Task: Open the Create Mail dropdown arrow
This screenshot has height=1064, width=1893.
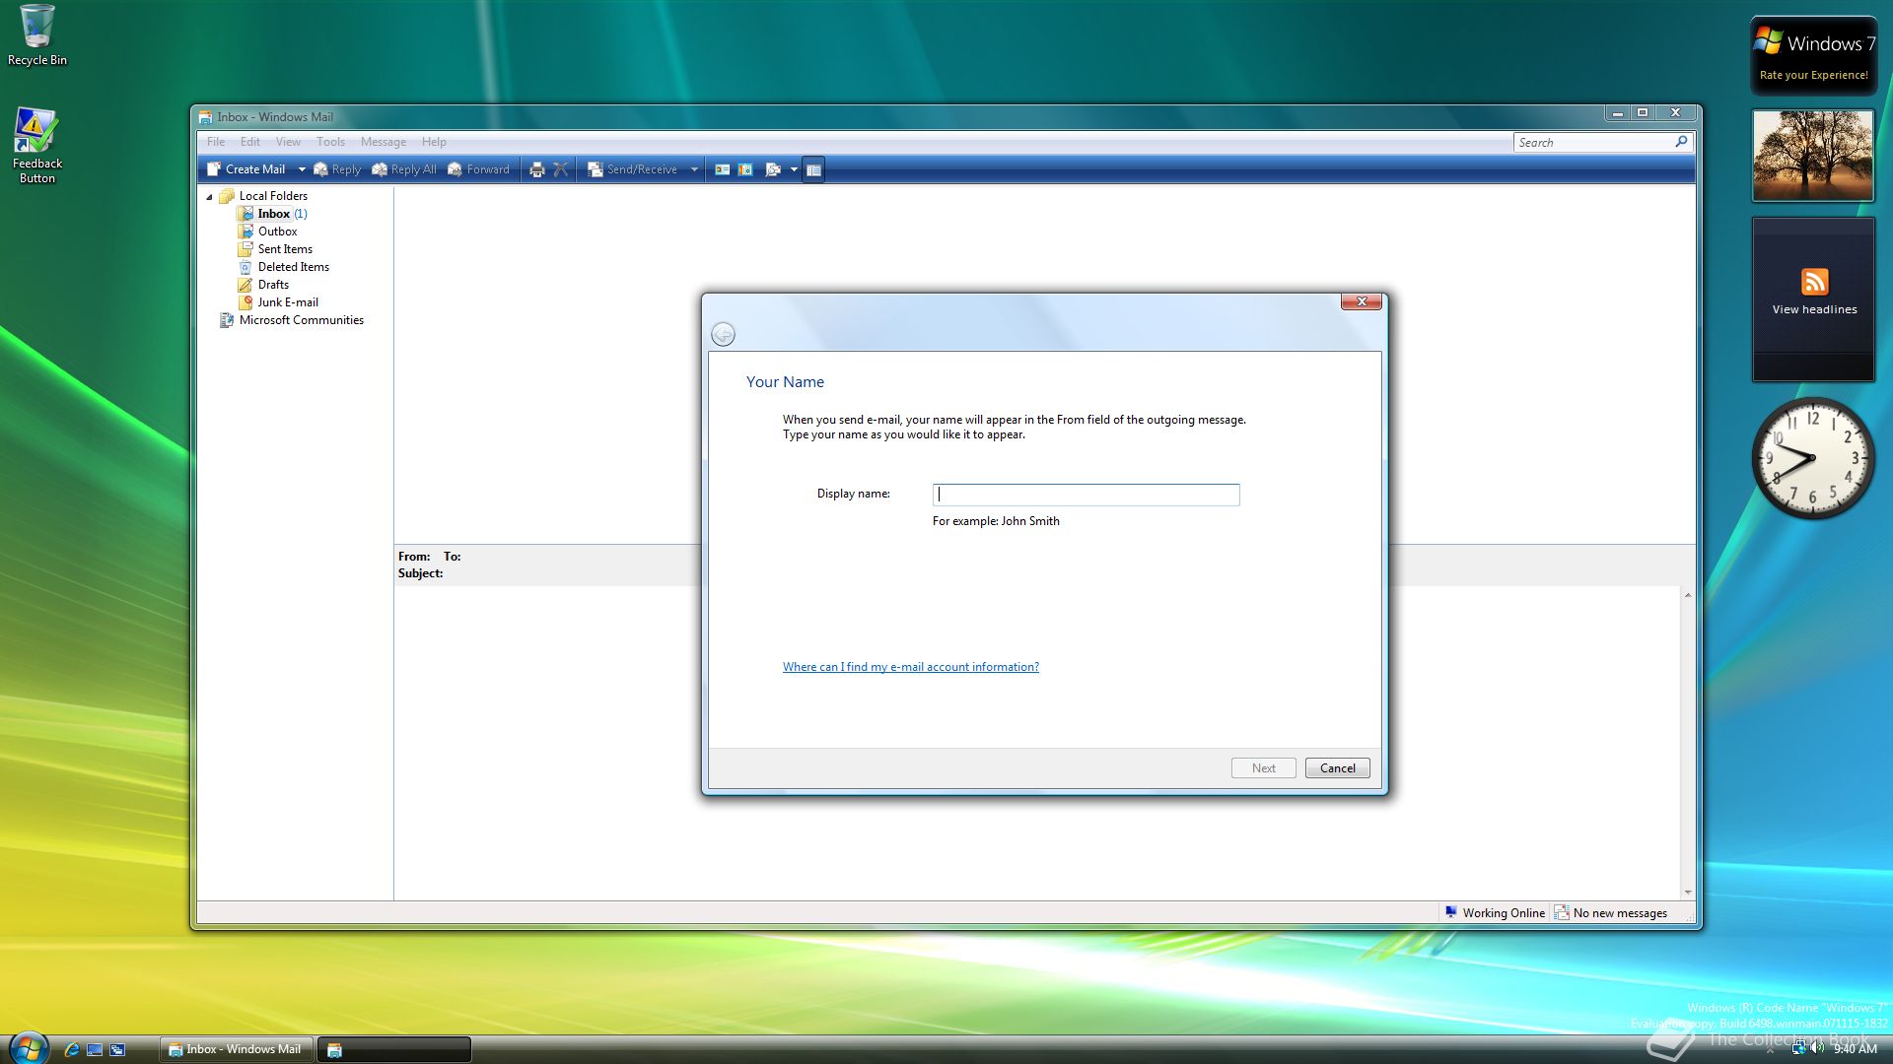Action: click(302, 169)
